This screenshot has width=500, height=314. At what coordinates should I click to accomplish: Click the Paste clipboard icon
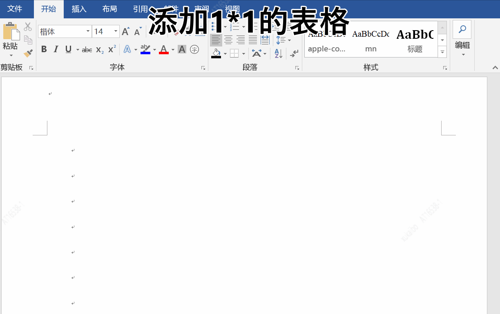coord(11,31)
